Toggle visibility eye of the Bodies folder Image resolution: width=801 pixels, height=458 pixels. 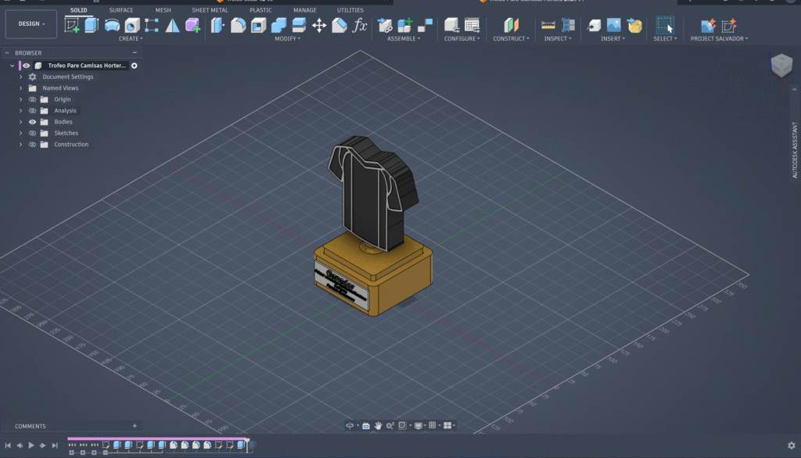[33, 122]
